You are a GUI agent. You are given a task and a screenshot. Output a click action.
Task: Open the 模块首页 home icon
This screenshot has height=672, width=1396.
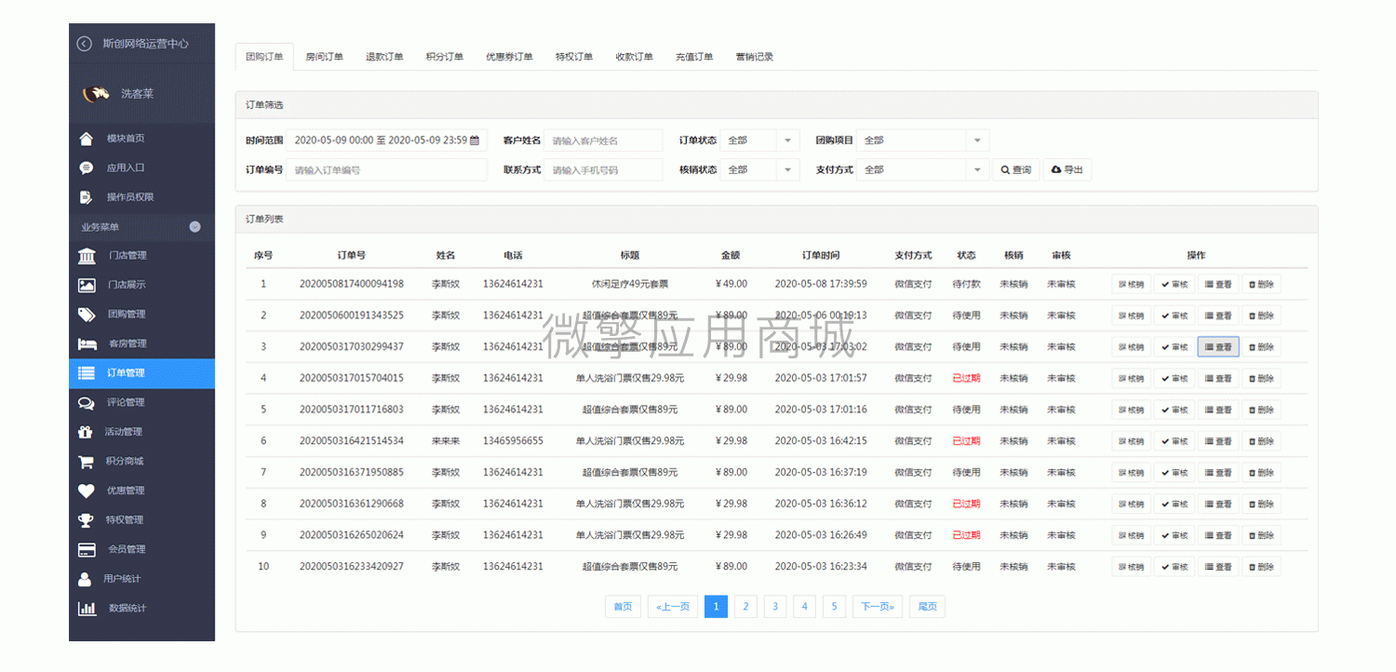87,139
